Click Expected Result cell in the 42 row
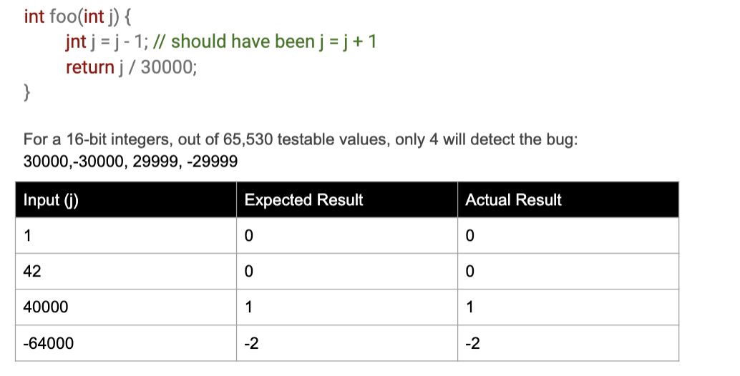The image size is (740, 376). point(346,272)
